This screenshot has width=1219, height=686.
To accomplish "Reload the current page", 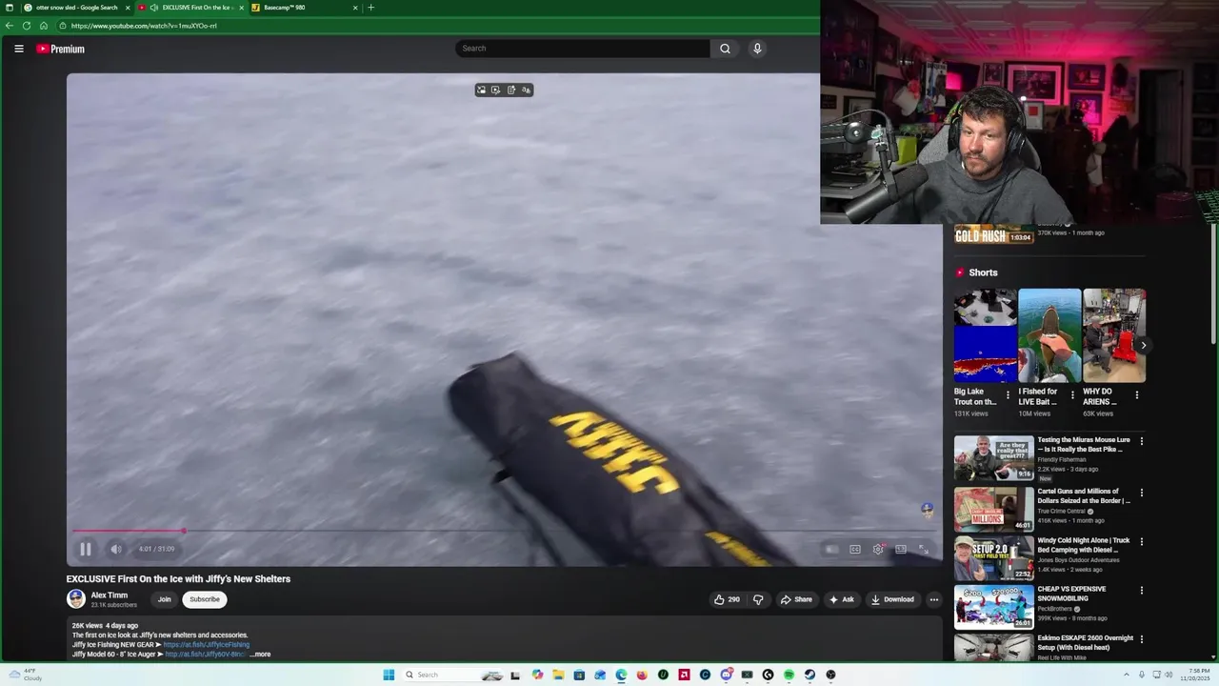I will [27, 26].
